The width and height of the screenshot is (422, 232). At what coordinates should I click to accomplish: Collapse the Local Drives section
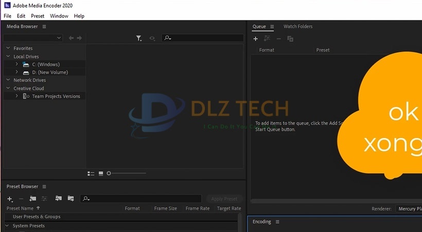(x=8, y=56)
